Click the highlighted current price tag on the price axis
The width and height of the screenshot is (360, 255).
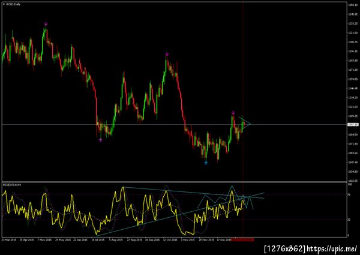pyautogui.click(x=353, y=124)
